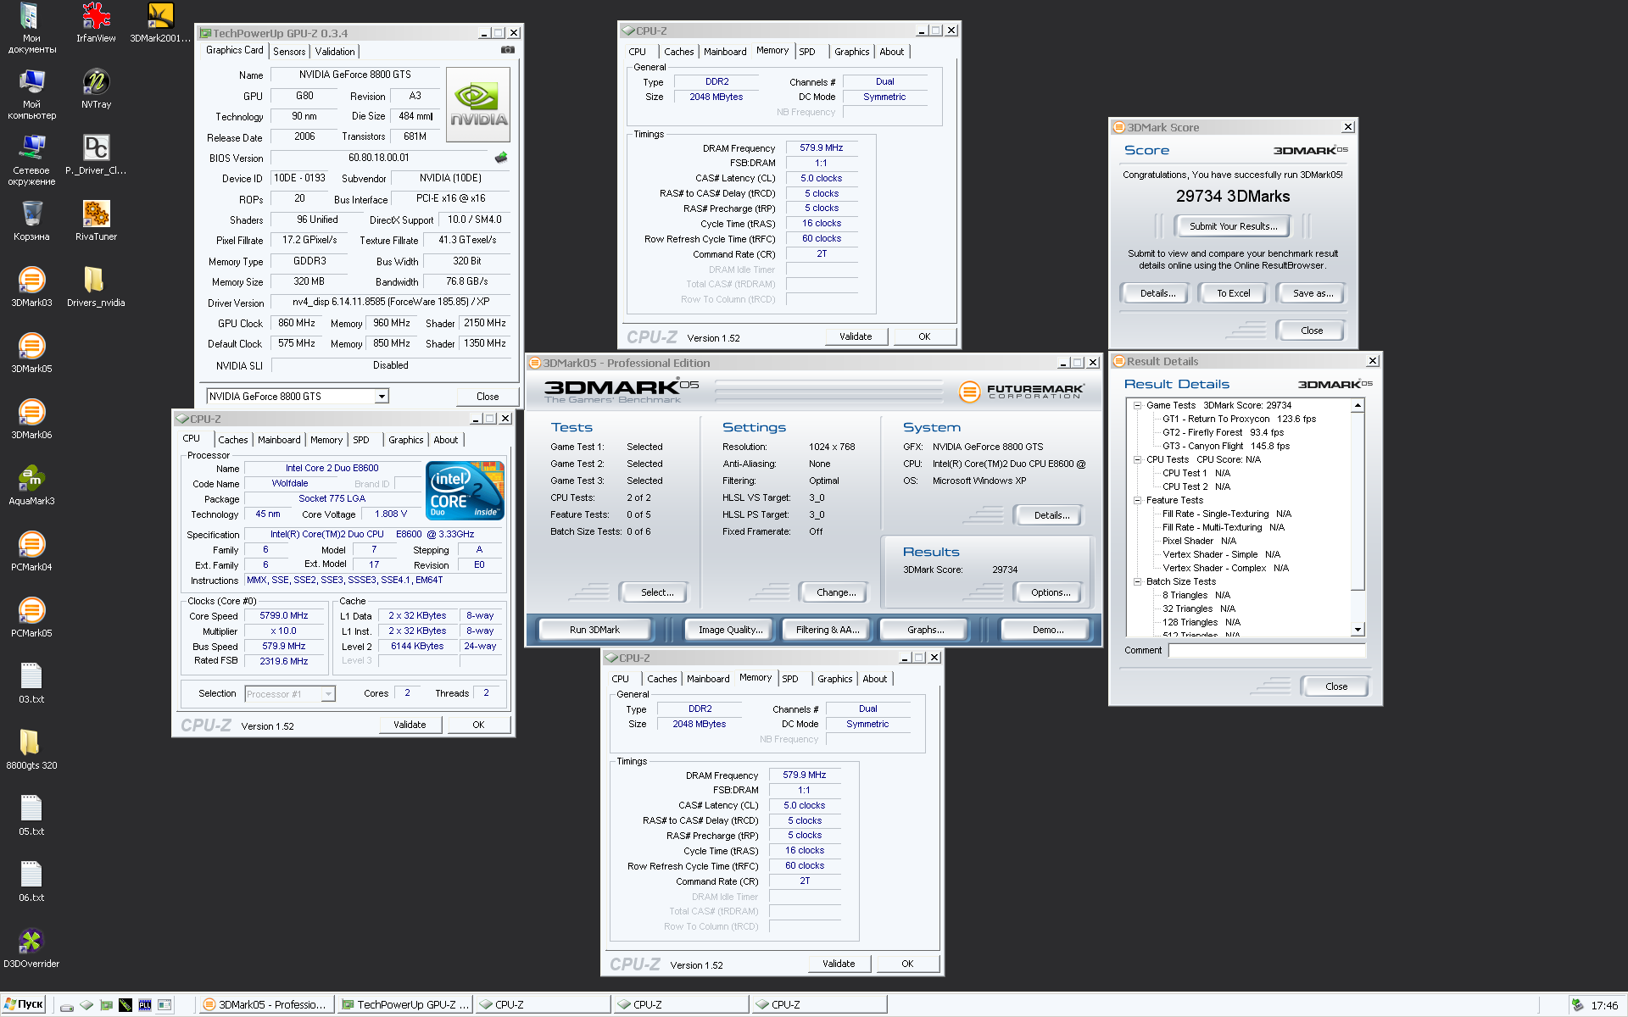Image resolution: width=1628 pixels, height=1017 pixels.
Task: Click Result Details scrollbar up arrow
Action: [x=1358, y=406]
